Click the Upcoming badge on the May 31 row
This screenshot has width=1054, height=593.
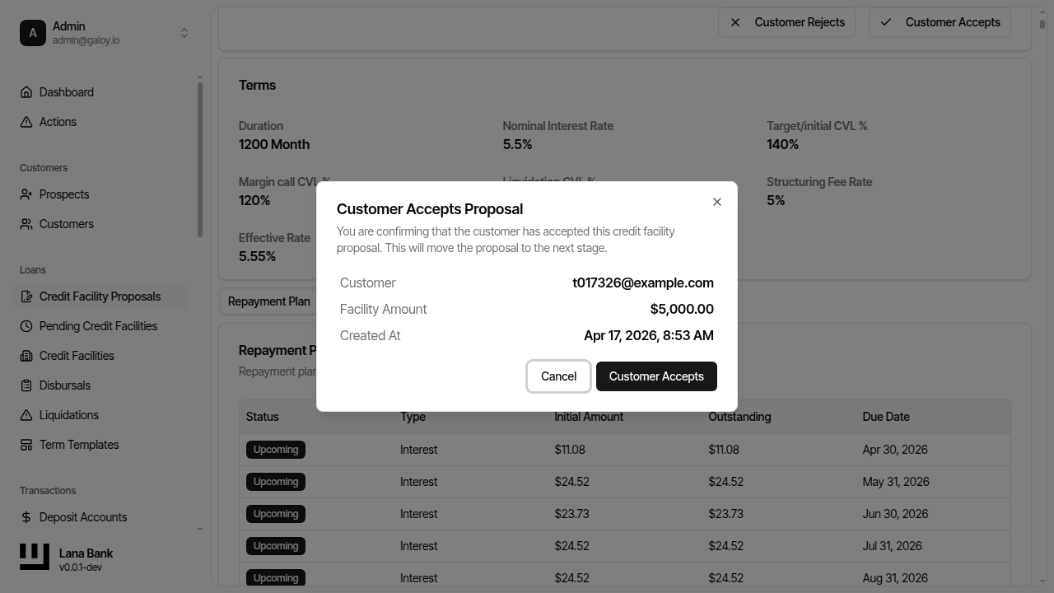[275, 481]
